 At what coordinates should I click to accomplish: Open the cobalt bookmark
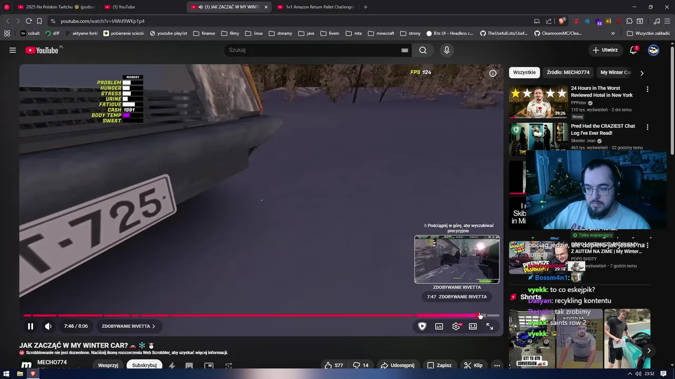tap(30, 33)
